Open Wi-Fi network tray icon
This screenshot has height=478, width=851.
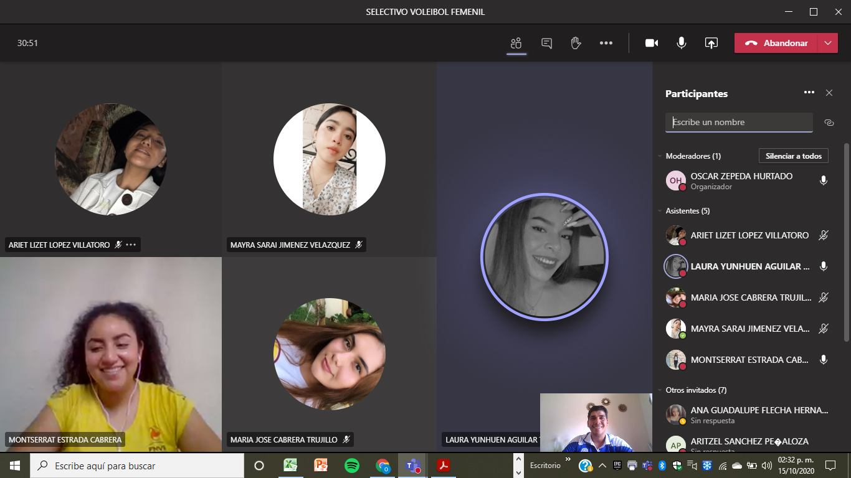[x=723, y=466]
